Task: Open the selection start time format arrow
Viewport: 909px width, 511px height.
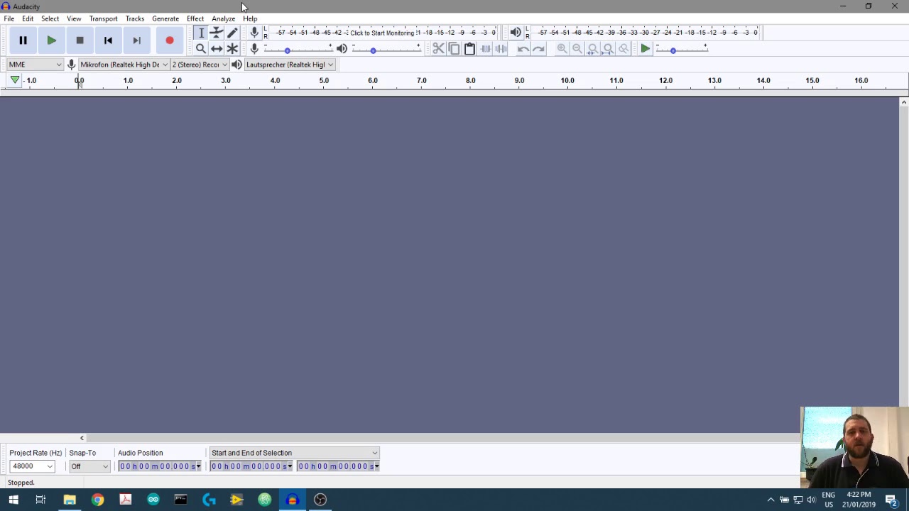Action: pyautogui.click(x=290, y=466)
